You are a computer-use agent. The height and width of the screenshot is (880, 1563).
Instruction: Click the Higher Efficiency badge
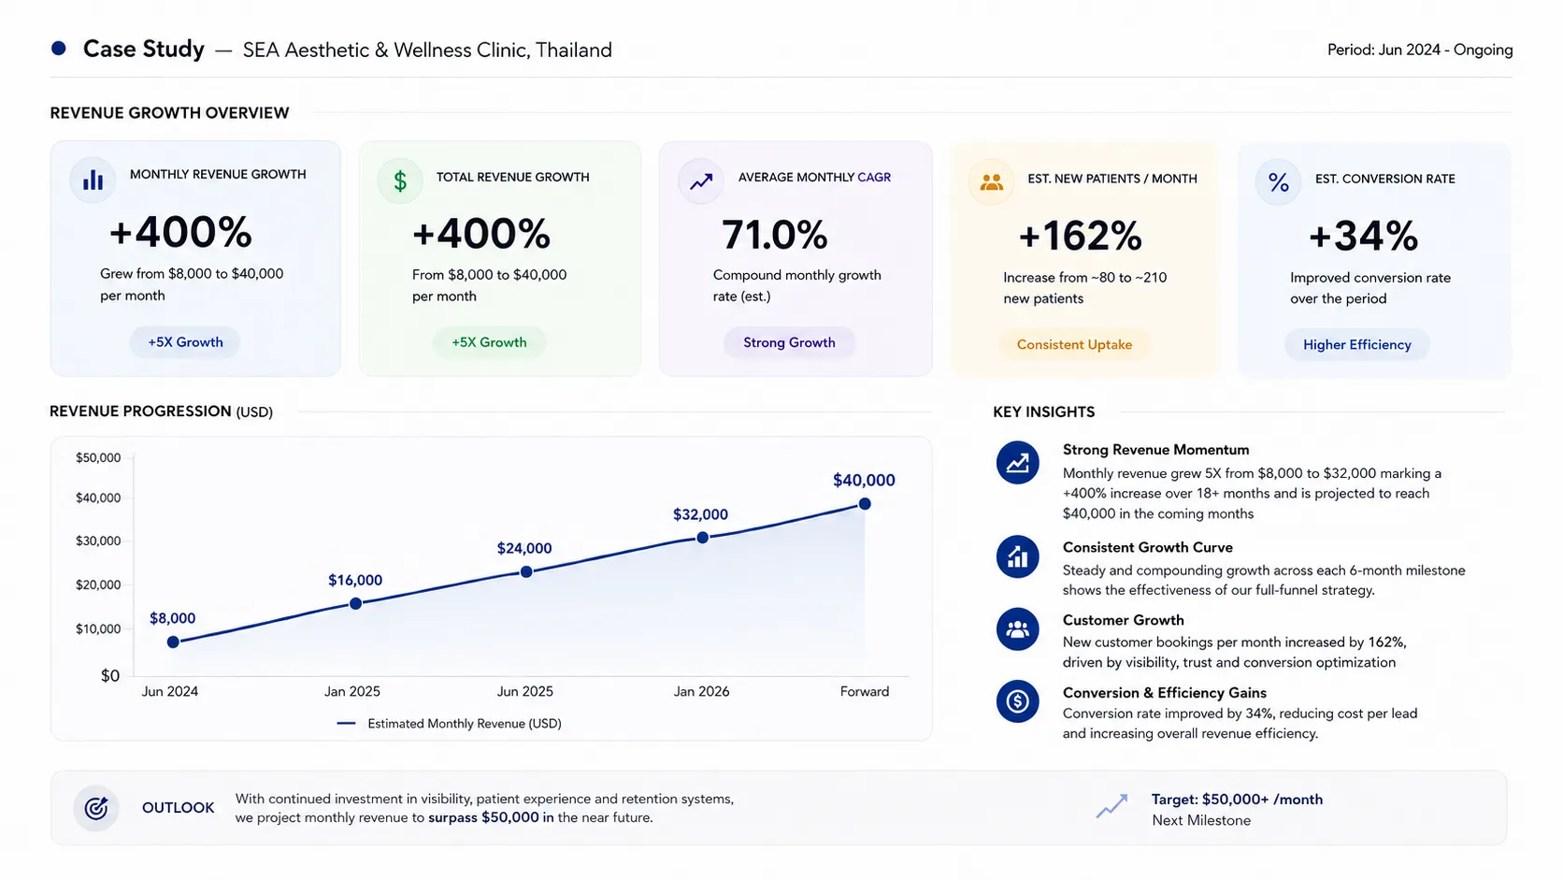[1356, 344]
